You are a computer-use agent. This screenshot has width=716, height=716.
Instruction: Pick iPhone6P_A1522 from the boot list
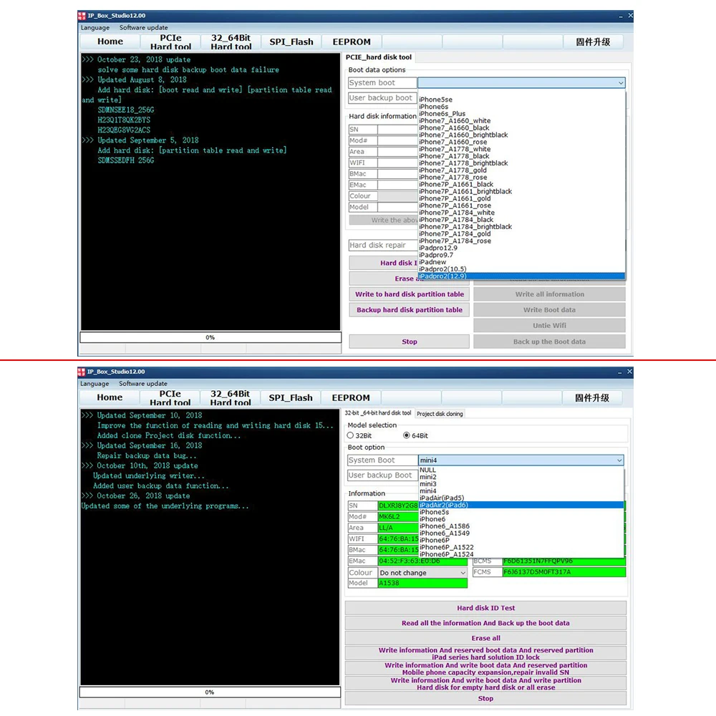click(x=447, y=547)
